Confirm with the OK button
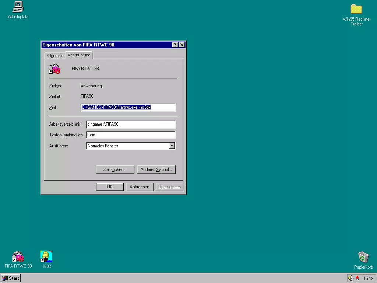 [110, 187]
